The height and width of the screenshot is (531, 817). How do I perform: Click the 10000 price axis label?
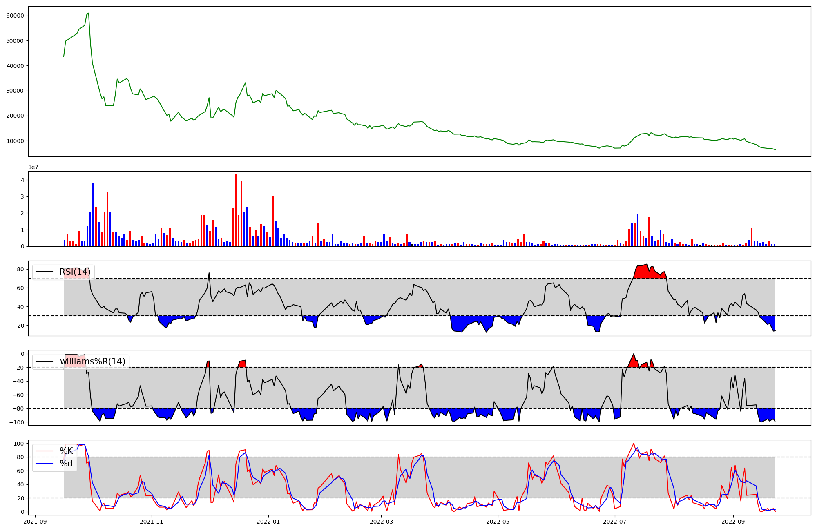(15, 141)
